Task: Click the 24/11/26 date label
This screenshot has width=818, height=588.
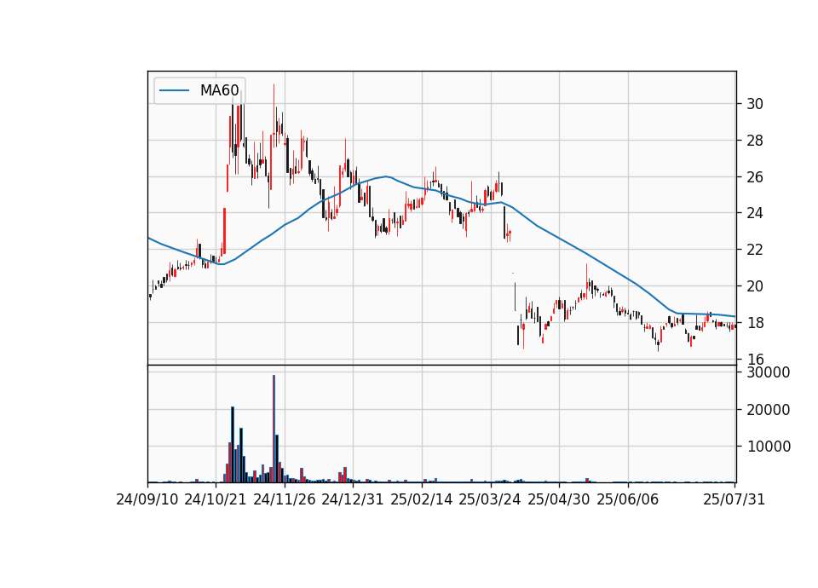Action: click(285, 499)
